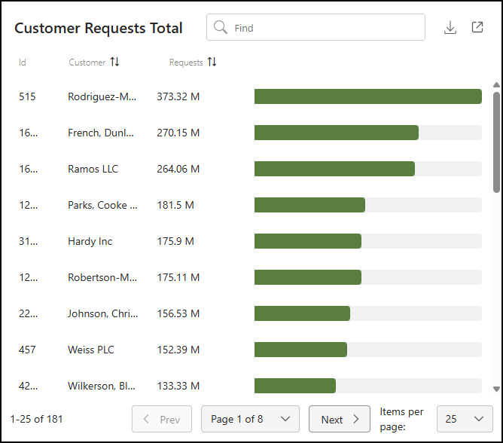The image size is (503, 443).
Task: Click the Ramos LLC green progress bar
Action: pos(334,169)
